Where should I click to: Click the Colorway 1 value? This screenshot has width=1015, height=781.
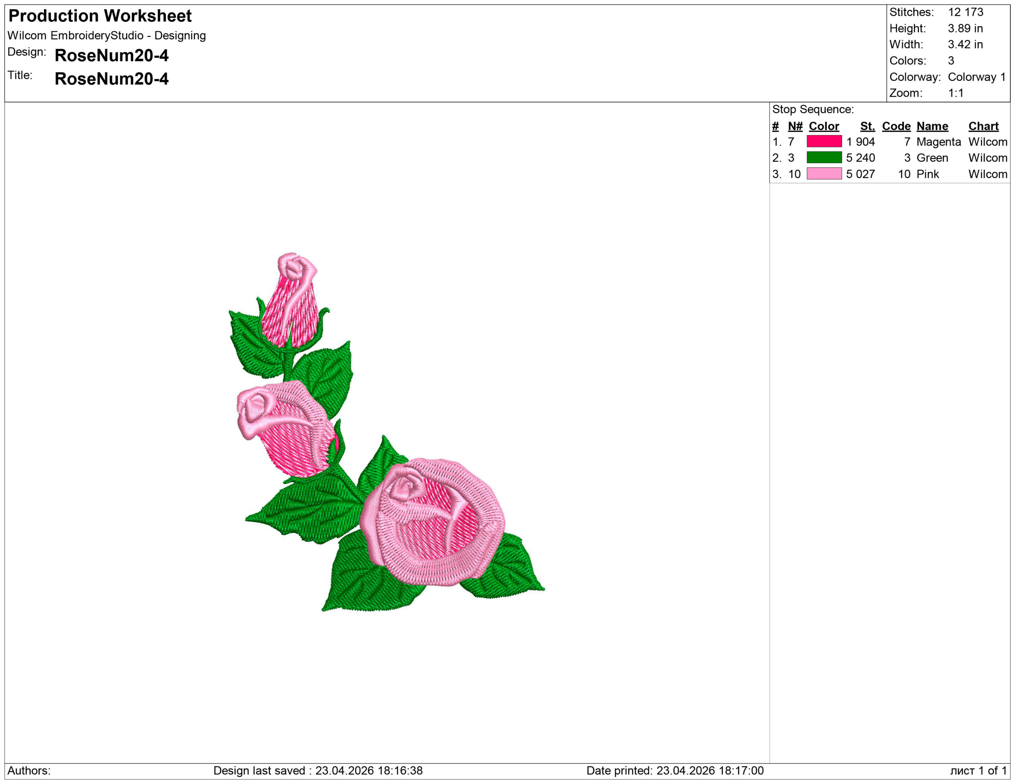point(976,77)
